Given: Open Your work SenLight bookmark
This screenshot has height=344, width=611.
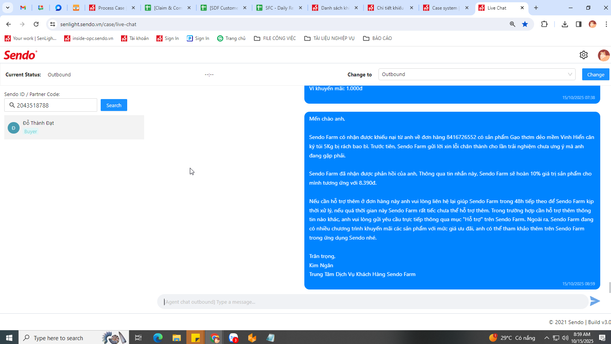Looking at the screenshot, I should (x=30, y=38).
